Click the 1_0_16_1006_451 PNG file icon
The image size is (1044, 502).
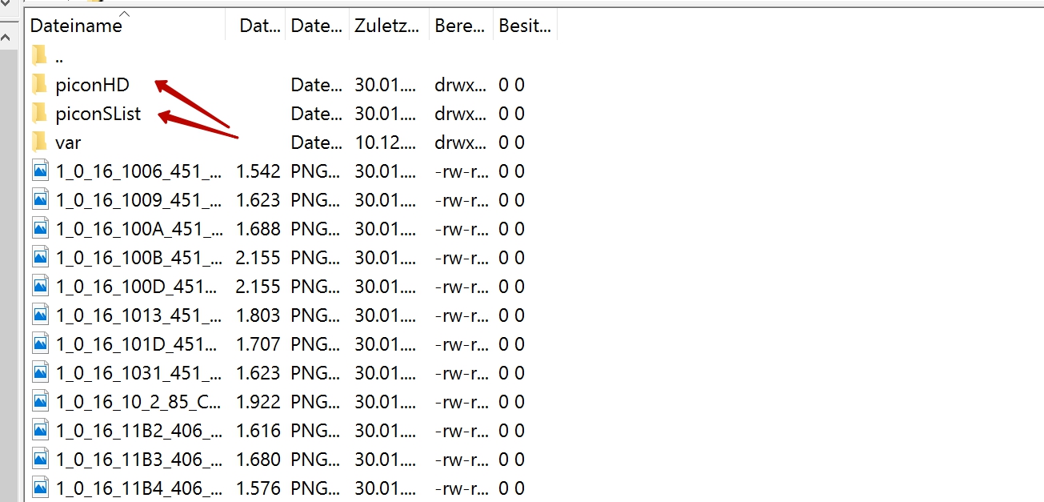[x=41, y=171]
